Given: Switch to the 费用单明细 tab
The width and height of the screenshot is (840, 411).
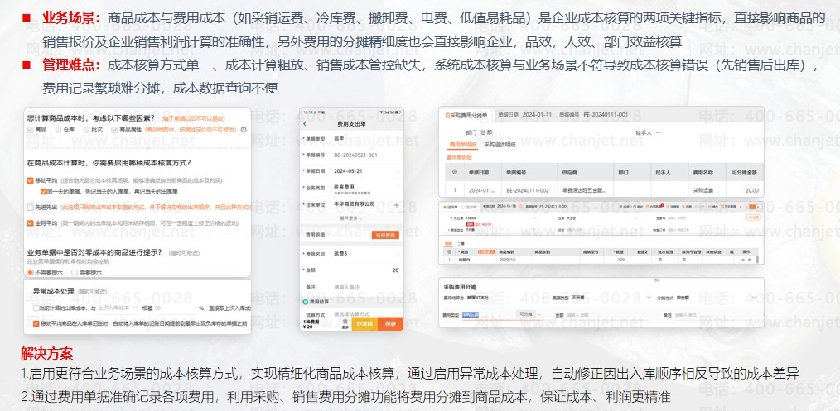Looking at the screenshot, I should click(462, 144).
